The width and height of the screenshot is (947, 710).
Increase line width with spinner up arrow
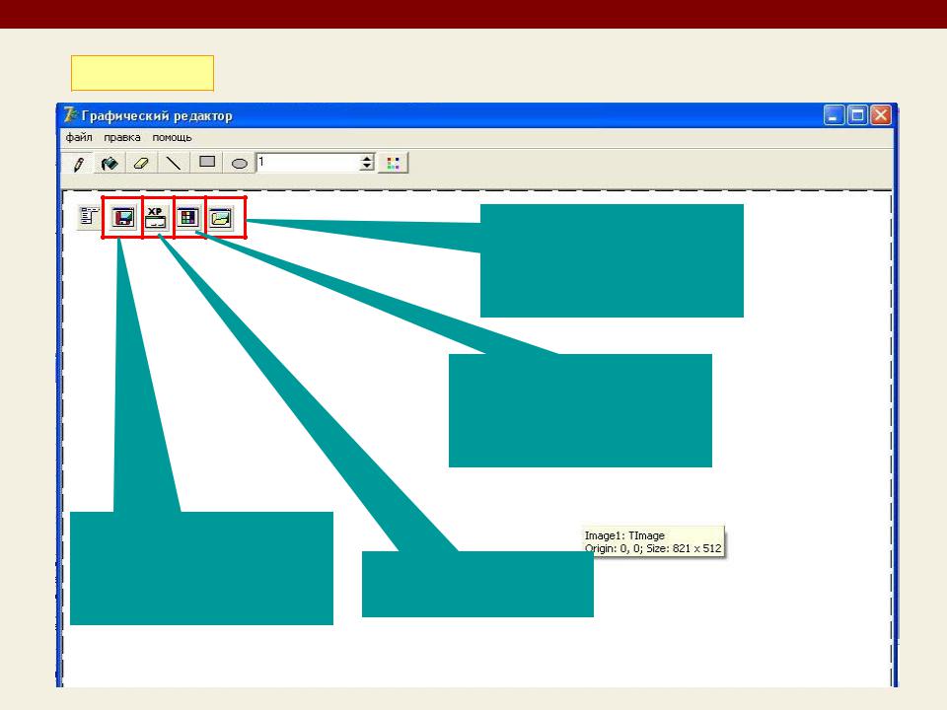tap(367, 158)
